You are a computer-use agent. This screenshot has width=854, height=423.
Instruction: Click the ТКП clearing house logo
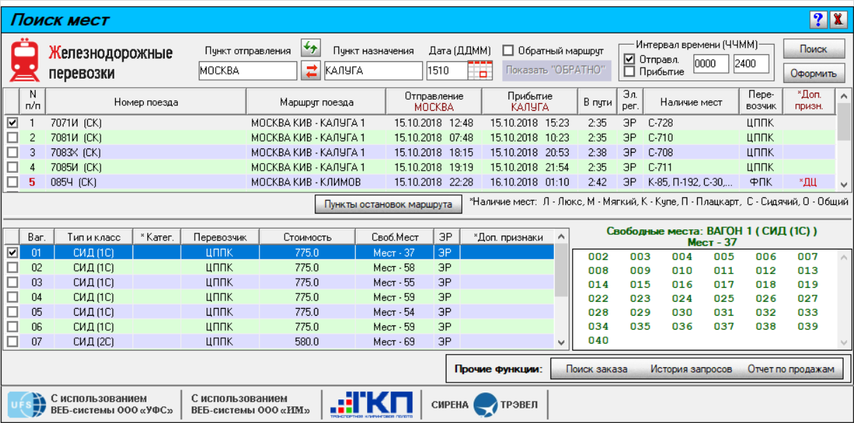coord(370,403)
